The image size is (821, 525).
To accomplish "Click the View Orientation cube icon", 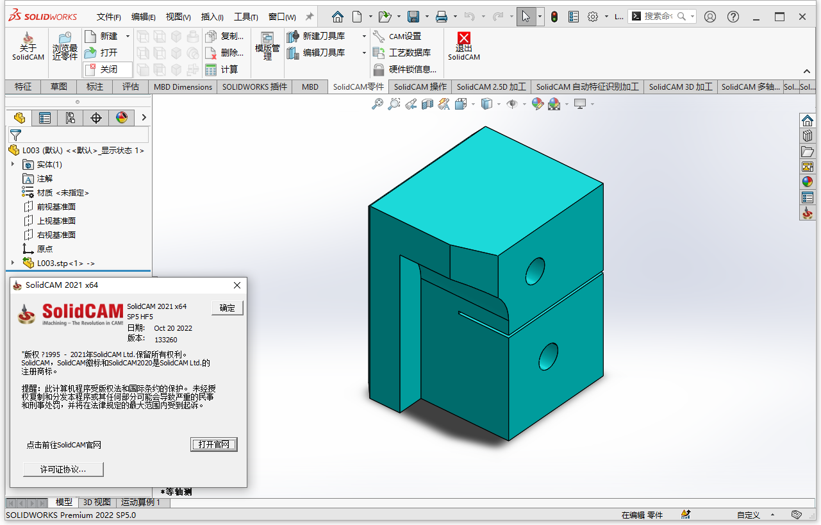I will 460,103.
